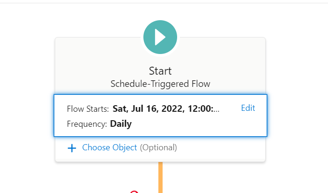Select the orange connector line below Start
This screenshot has height=193, width=328.
[x=160, y=178]
